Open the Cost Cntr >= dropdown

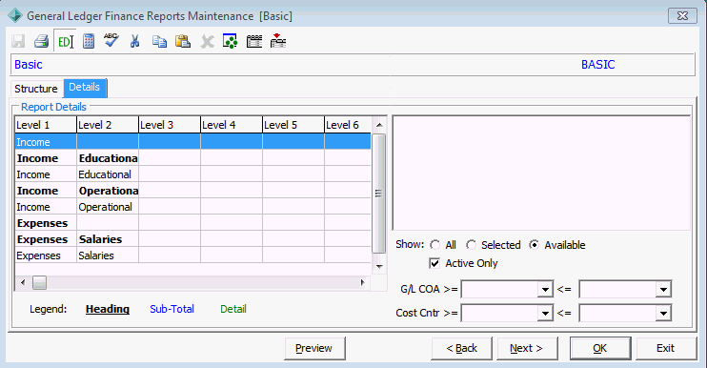coord(545,313)
